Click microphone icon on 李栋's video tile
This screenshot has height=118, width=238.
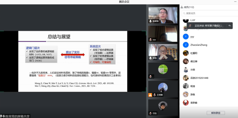pos(150,58)
